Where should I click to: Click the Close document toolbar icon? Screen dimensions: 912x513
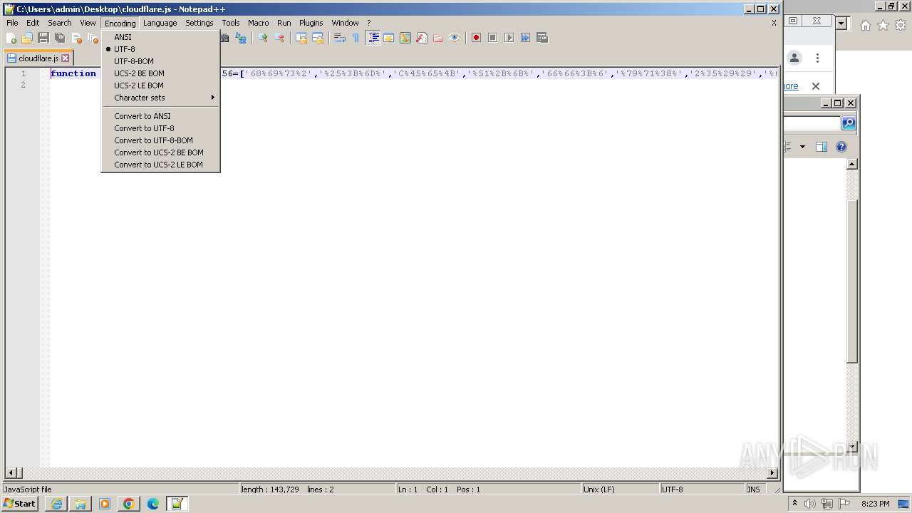tap(76, 38)
